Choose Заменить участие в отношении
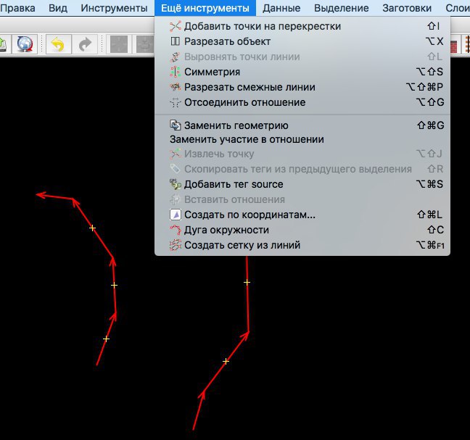 pos(302,139)
